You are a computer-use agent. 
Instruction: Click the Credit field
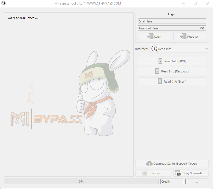pyautogui.click(x=172, y=181)
